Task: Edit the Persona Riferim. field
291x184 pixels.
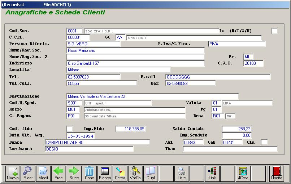Action: (x=94, y=44)
